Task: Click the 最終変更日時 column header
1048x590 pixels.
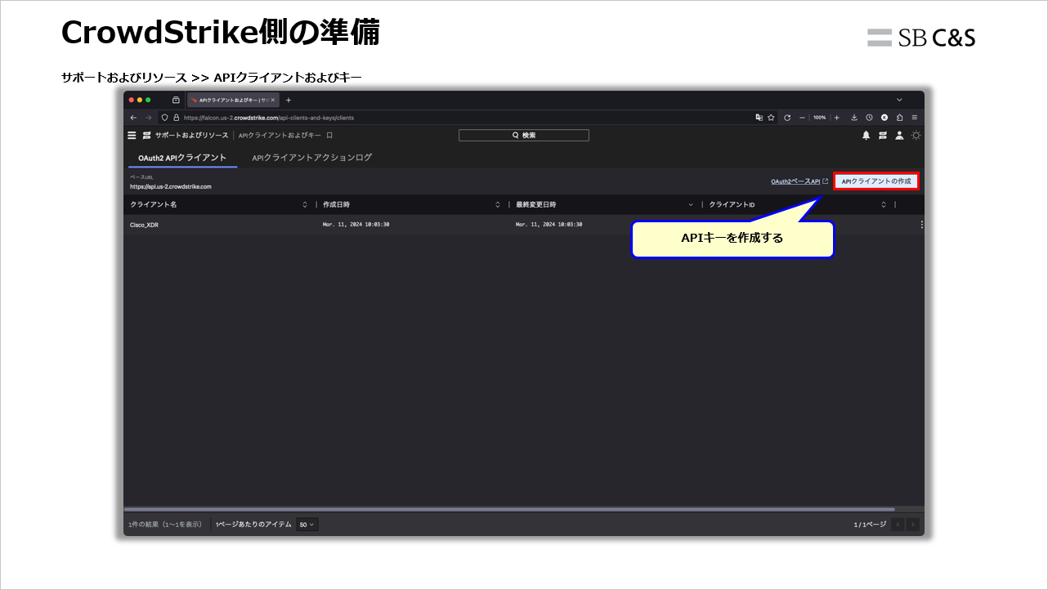Action: pos(535,204)
